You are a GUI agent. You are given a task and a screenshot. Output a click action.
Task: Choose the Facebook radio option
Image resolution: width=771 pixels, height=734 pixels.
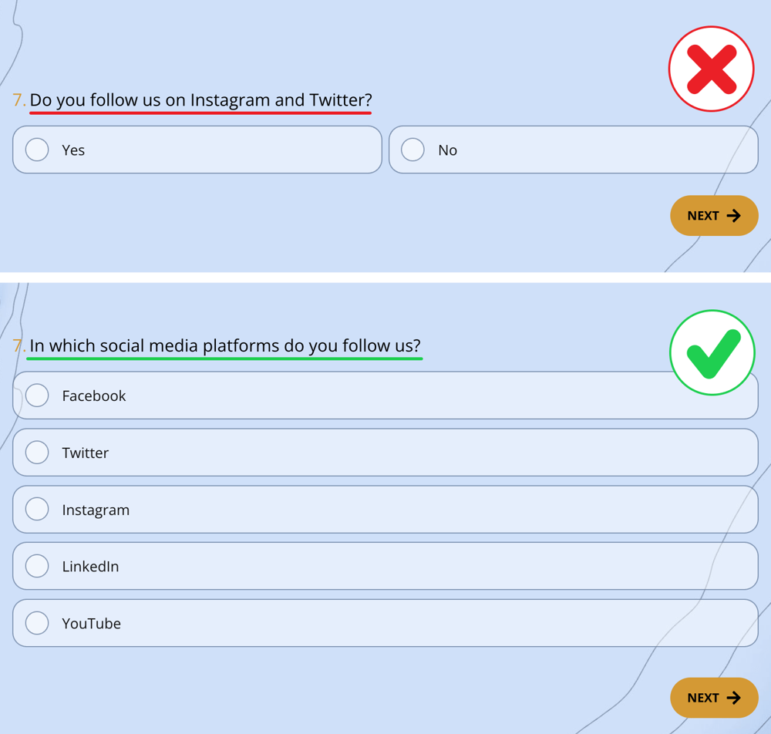click(37, 396)
